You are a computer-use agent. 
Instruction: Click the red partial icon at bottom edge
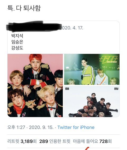87,148
